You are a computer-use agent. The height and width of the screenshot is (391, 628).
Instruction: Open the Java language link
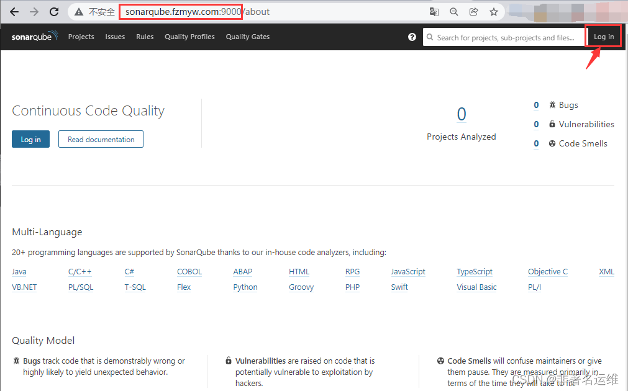19,271
